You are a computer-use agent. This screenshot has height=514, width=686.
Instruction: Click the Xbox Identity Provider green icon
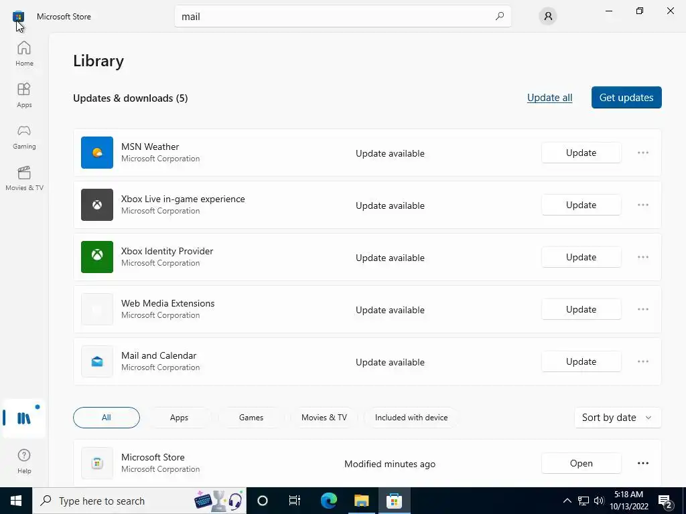pyautogui.click(x=97, y=257)
